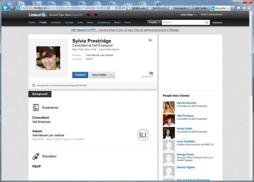254x182 pixels.
Task: Open the address bar dropdown arrow
Action: point(112,8)
